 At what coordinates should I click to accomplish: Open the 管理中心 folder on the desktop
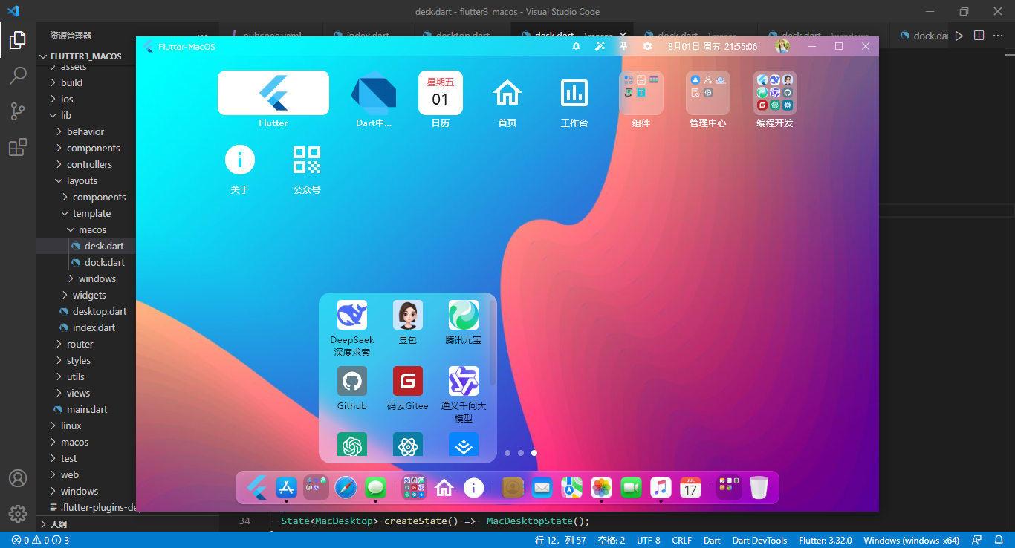click(x=708, y=93)
